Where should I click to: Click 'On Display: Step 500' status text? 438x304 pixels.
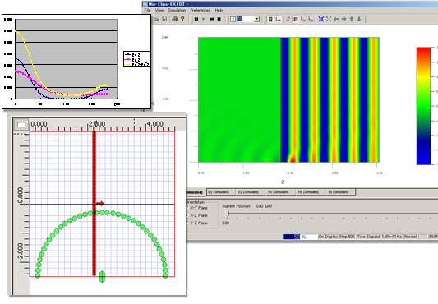click(x=337, y=237)
